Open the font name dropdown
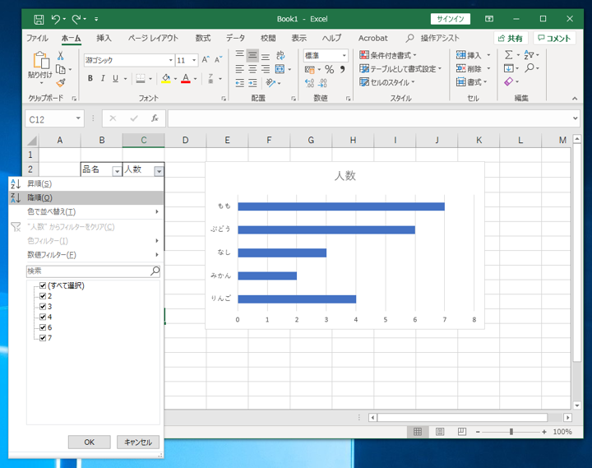Viewport: 592px width, 468px height. 171,60
